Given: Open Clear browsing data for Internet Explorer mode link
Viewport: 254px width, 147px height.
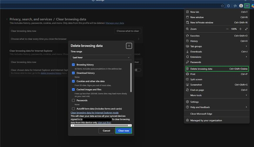Looking at the screenshot, I should [x=95, y=113].
